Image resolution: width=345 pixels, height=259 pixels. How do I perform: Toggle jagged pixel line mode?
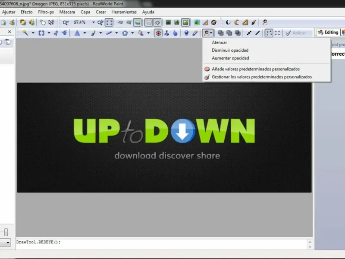coord(249,33)
